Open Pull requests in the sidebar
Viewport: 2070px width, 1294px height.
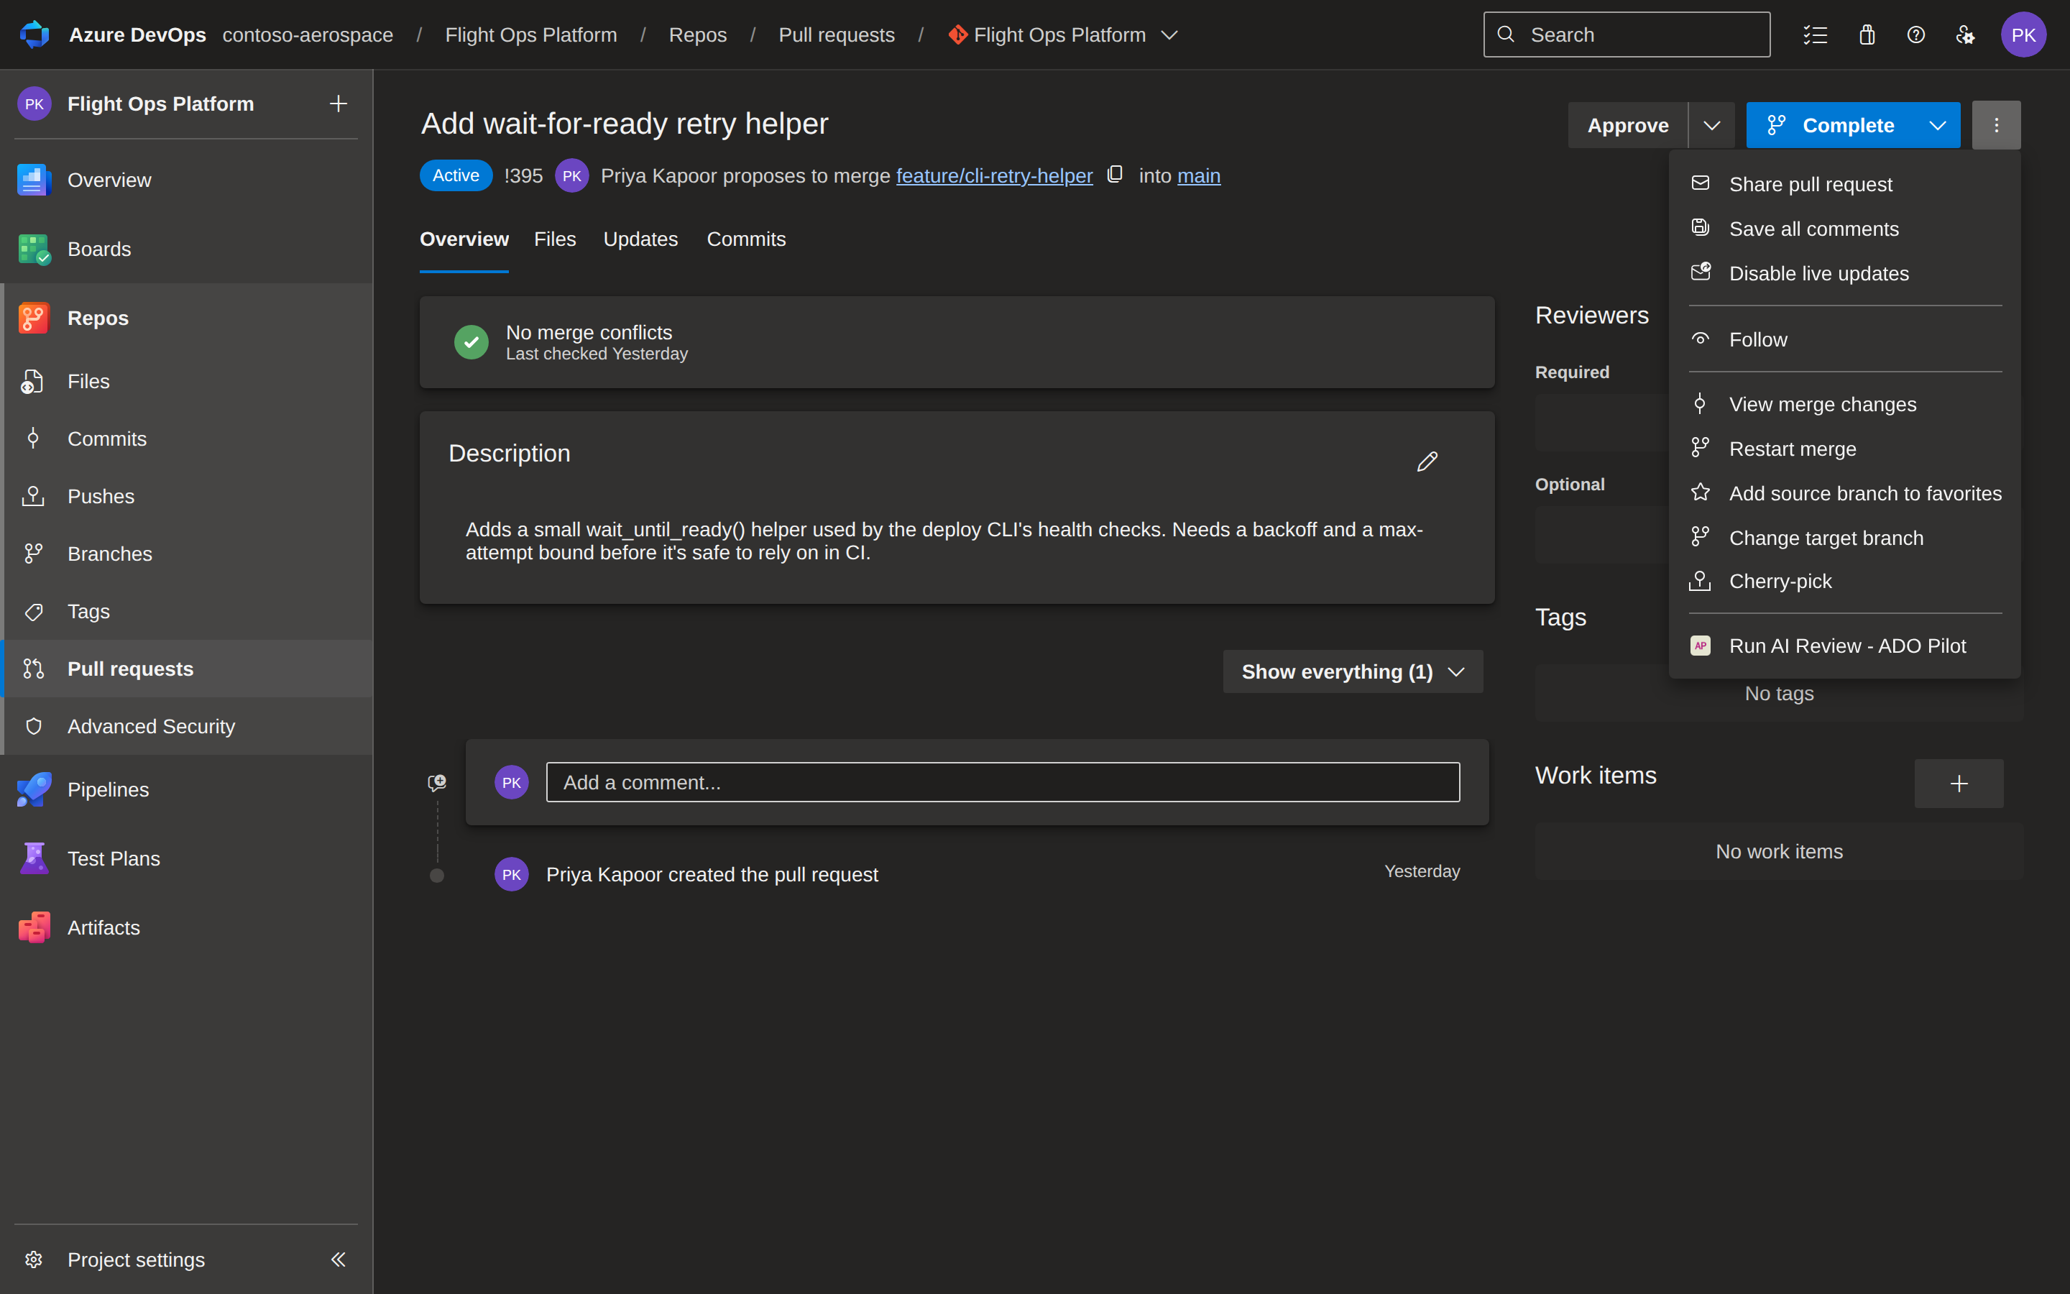click(x=186, y=669)
